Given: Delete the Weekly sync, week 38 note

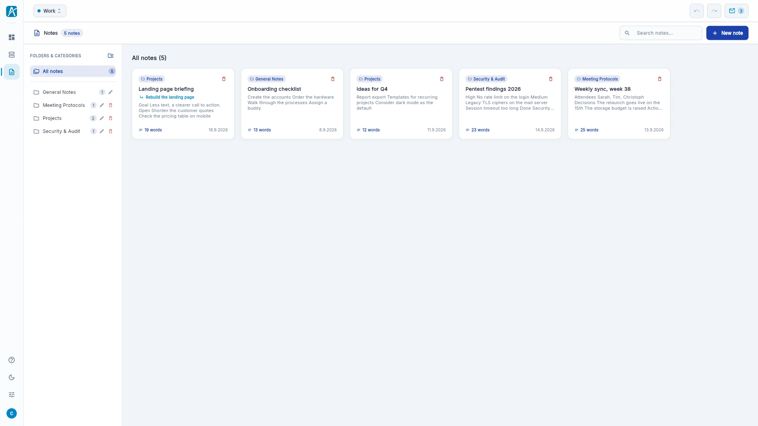Looking at the screenshot, I should (x=660, y=79).
